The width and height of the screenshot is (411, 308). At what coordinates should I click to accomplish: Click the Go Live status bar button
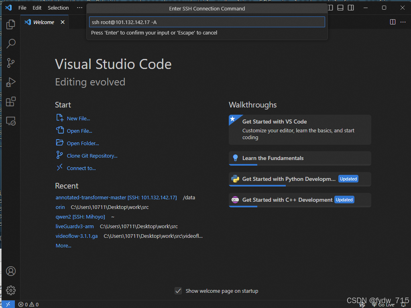pyautogui.click(x=383, y=305)
